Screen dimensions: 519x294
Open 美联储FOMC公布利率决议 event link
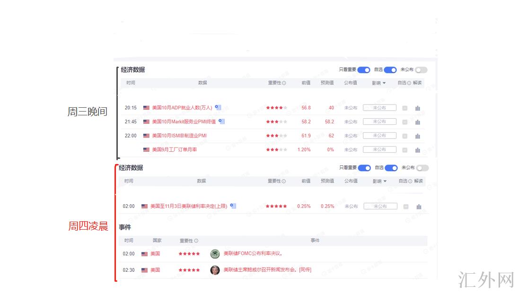pyautogui.click(x=253, y=254)
